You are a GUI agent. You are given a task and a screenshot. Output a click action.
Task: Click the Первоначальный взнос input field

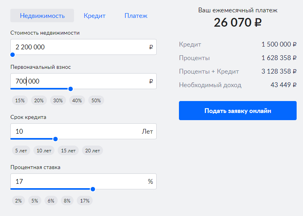(x=80, y=81)
